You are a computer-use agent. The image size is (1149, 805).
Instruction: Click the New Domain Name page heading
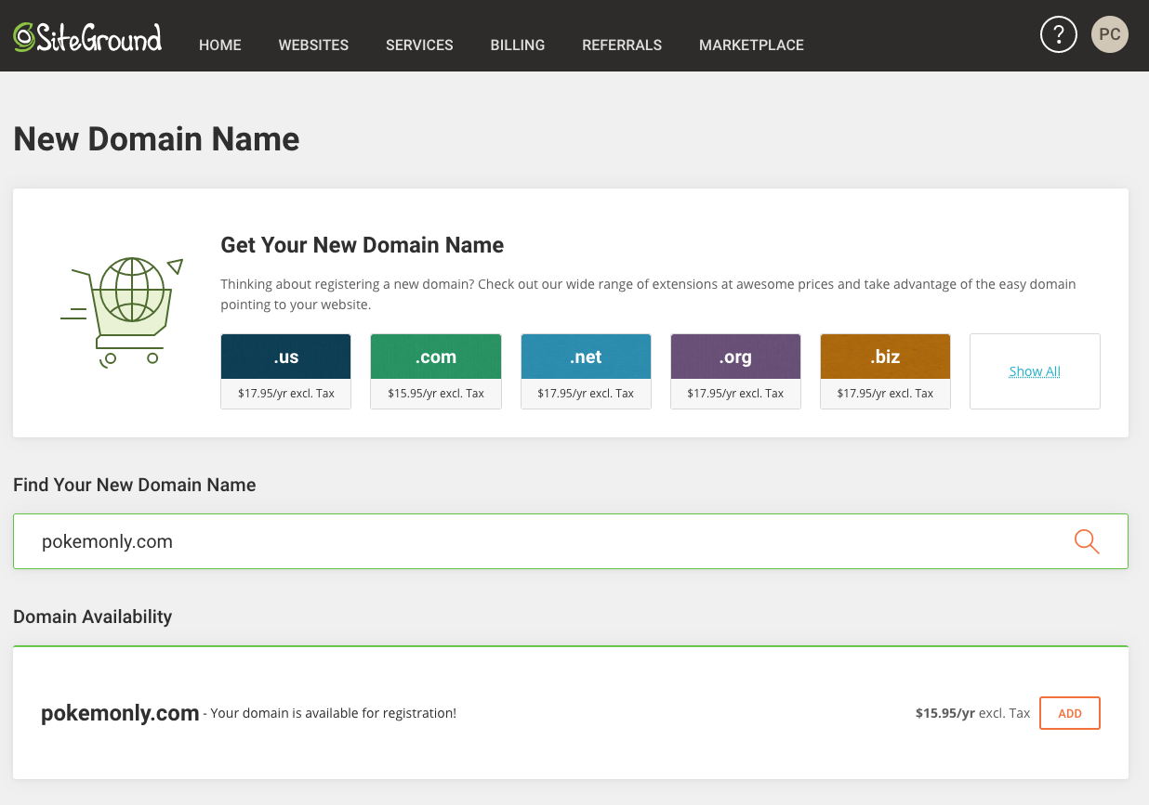[x=156, y=139]
